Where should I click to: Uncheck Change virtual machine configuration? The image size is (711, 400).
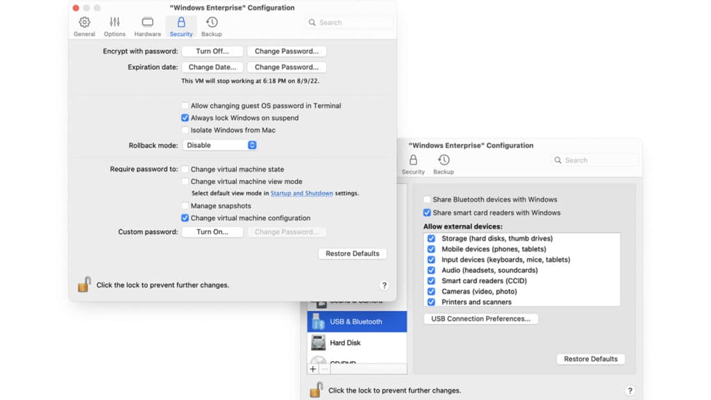[x=185, y=218]
